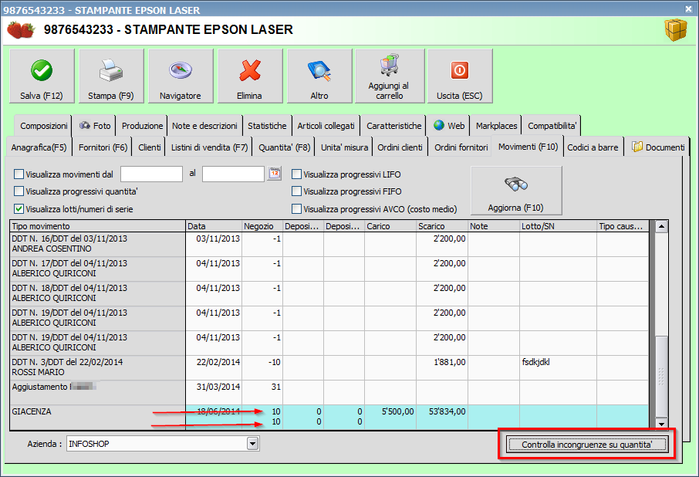Click the movimenti start date field
This screenshot has width=699, height=477.
tap(151, 174)
